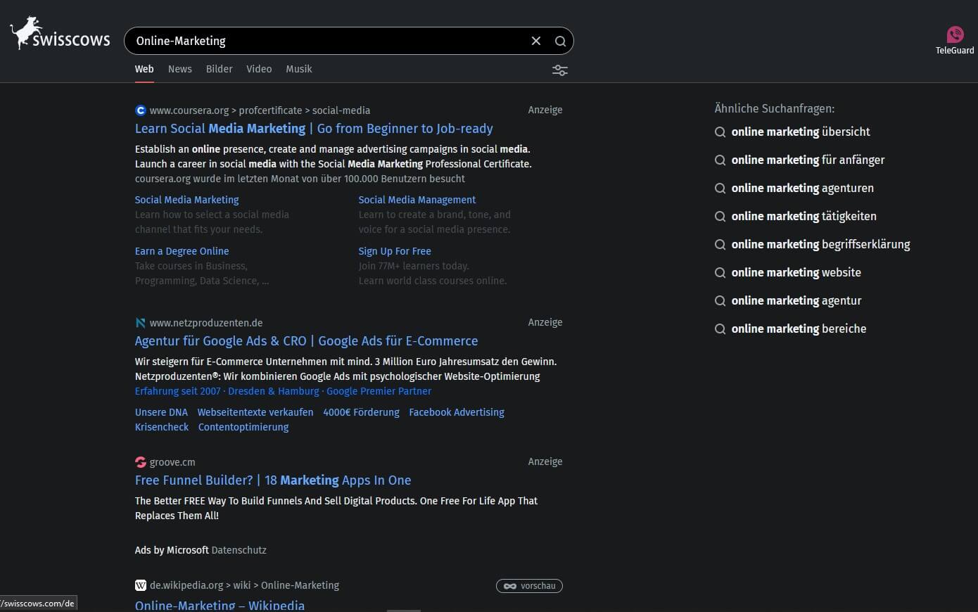Image resolution: width=978 pixels, height=612 pixels.
Task: Search 'online marketing agenturen' suggestion
Action: click(x=802, y=188)
